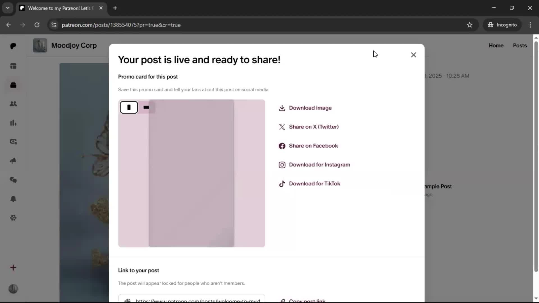539x303 pixels.
Task: Click the Moodjoy Corp creator avatar
Action: pyautogui.click(x=40, y=45)
